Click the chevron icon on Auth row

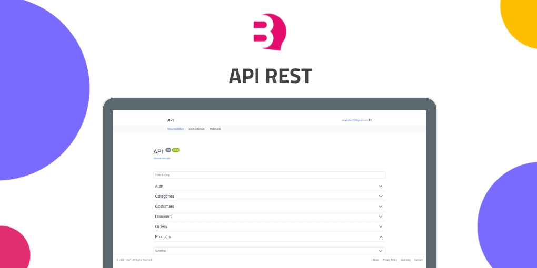tap(380, 187)
